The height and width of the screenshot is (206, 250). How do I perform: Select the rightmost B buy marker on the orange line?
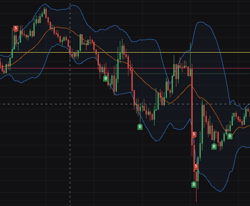coord(230,136)
